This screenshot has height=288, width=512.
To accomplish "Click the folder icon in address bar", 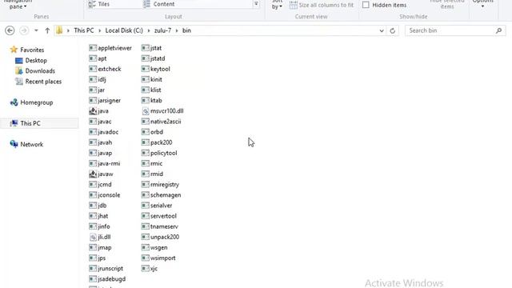I will click(59, 30).
